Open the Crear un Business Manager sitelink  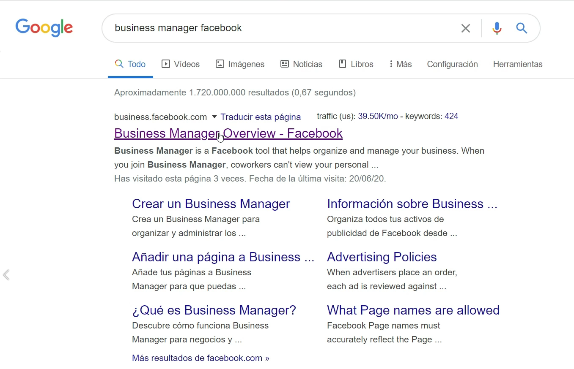pyautogui.click(x=211, y=204)
